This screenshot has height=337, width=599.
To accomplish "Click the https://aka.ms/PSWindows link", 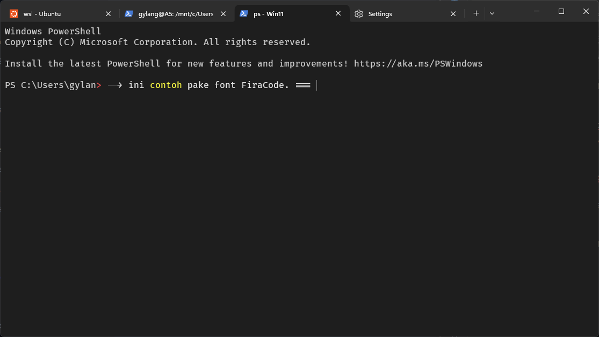I will (418, 64).
